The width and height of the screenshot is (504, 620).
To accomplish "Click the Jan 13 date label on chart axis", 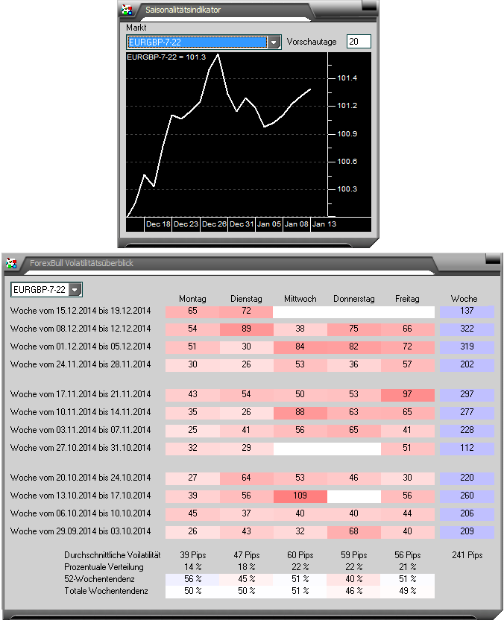I will tap(324, 224).
